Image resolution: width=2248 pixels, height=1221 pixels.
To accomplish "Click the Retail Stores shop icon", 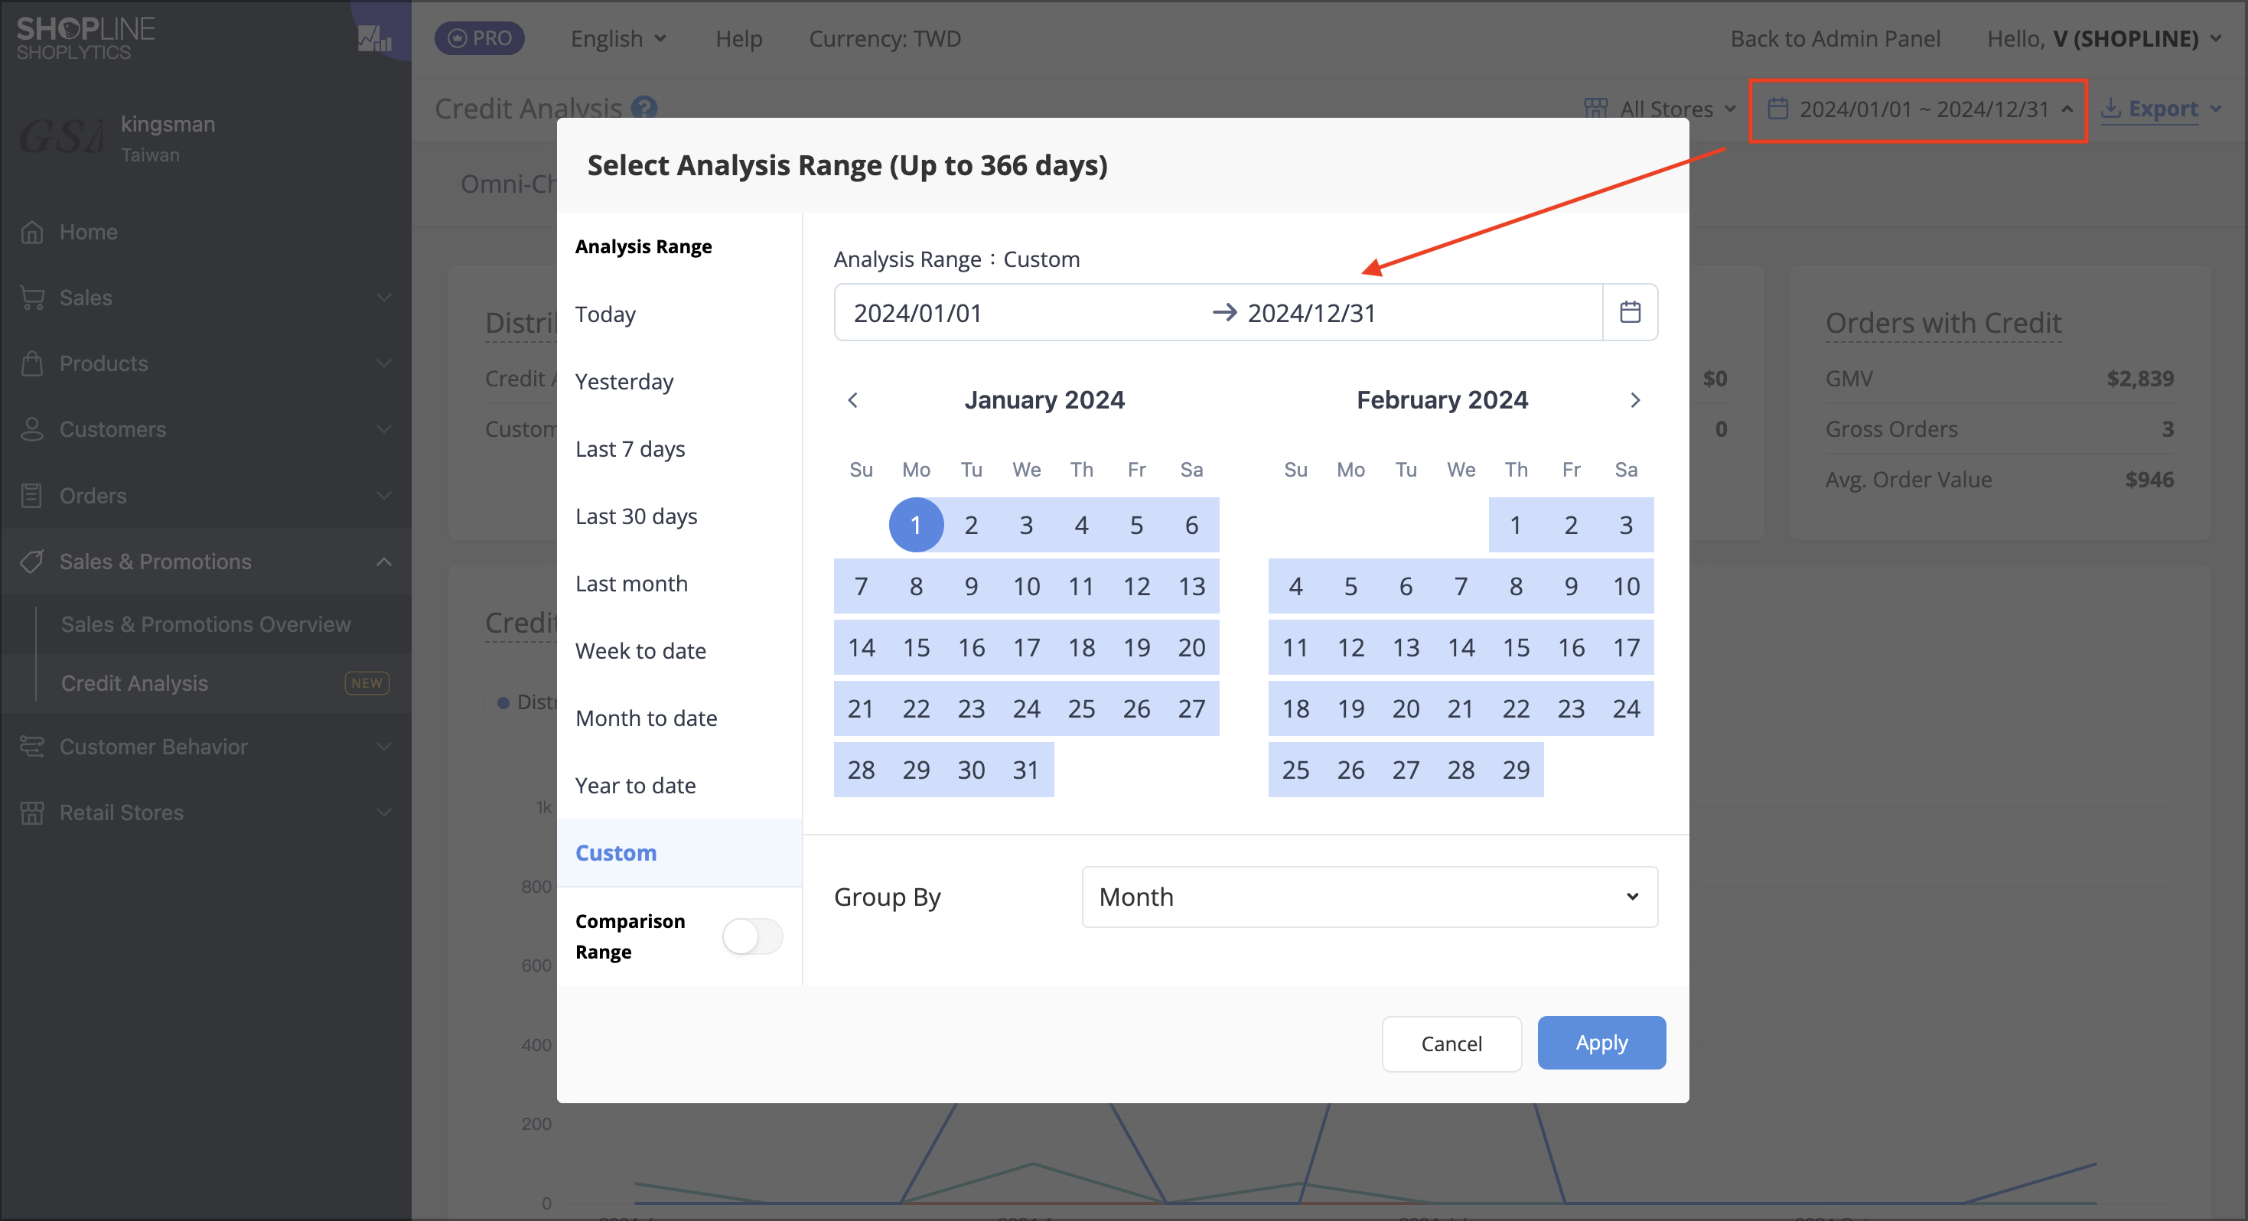I will point(31,812).
